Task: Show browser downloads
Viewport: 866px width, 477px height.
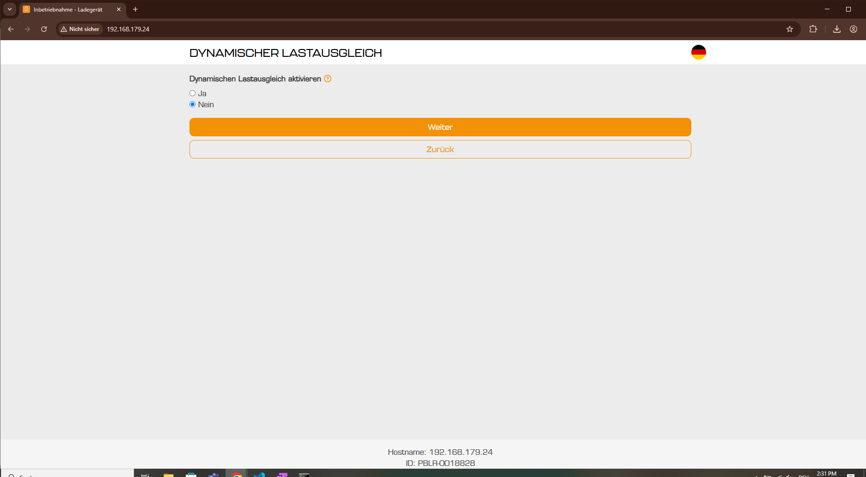Action: click(837, 29)
